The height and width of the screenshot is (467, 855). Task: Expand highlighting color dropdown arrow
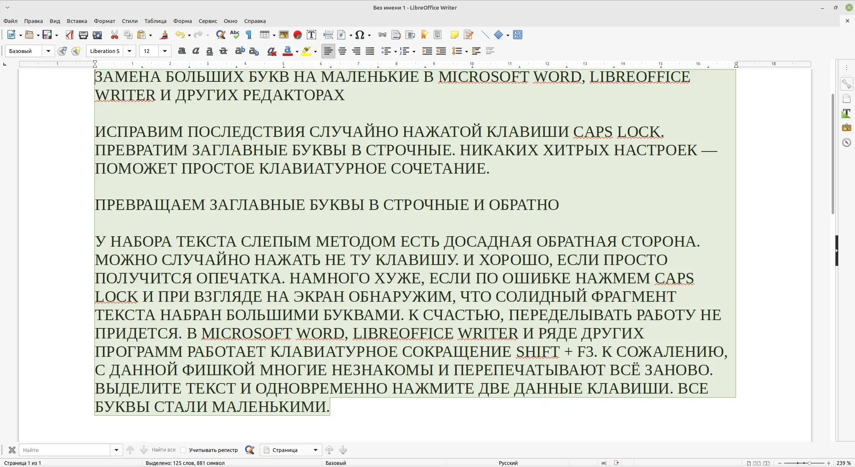tap(315, 51)
